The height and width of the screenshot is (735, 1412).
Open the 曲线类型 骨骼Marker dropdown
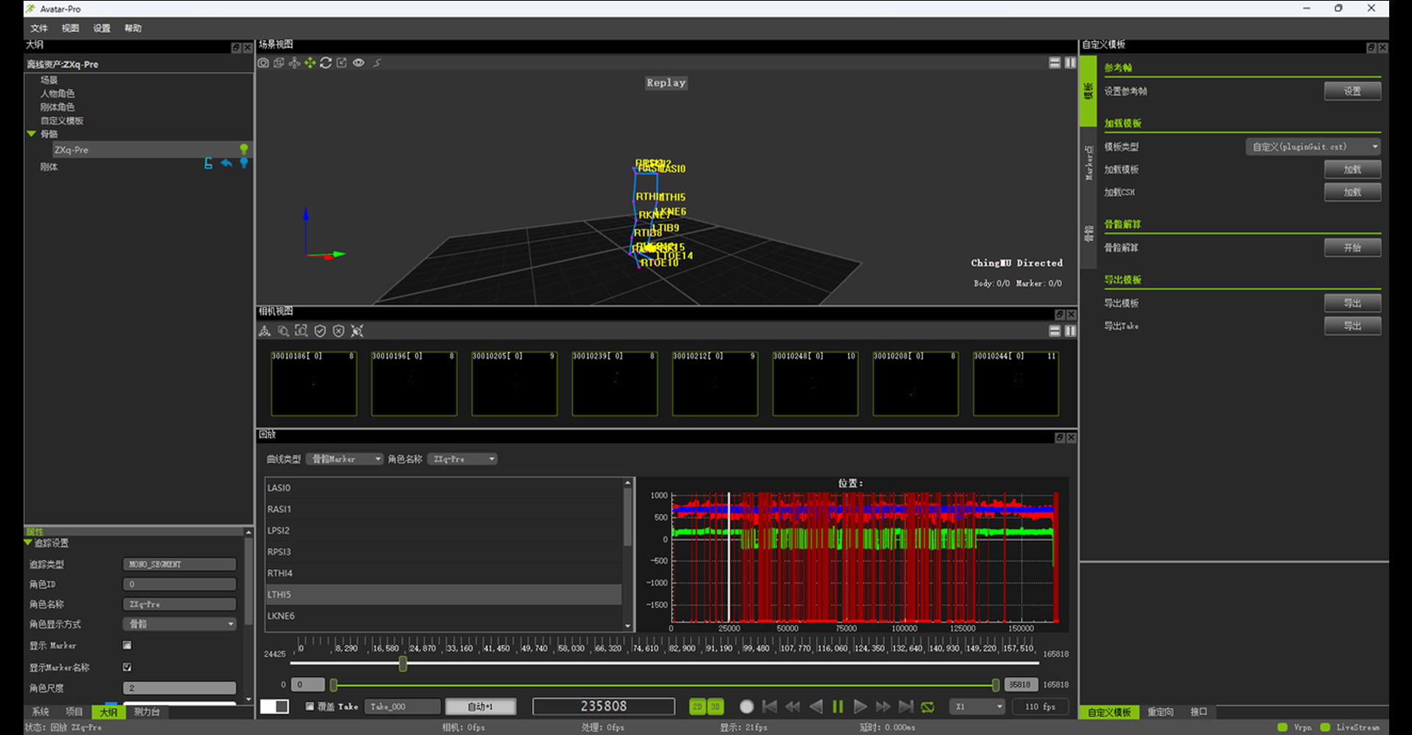click(344, 459)
